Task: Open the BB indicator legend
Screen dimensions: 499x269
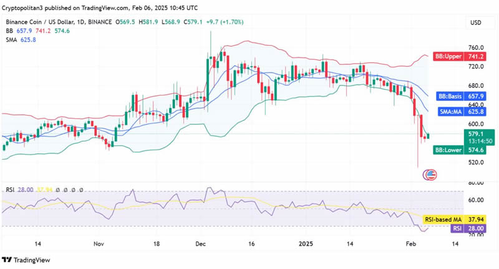Action: [8, 30]
